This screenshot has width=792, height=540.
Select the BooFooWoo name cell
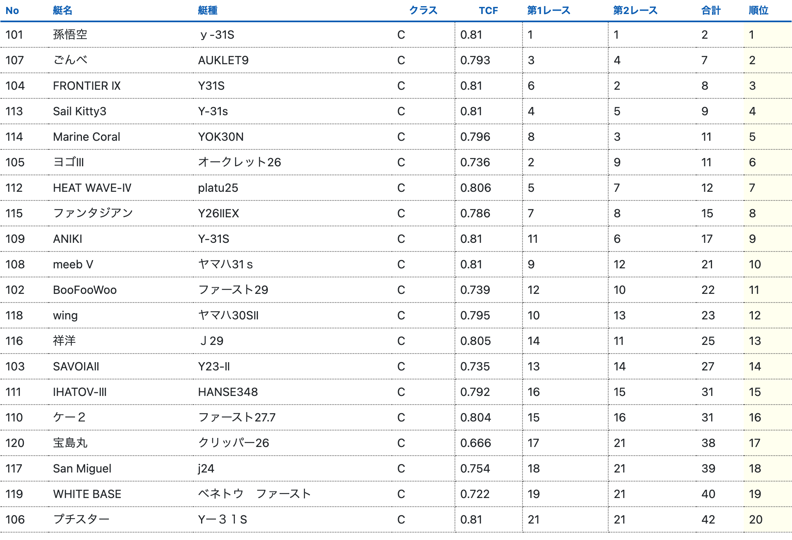(x=85, y=290)
